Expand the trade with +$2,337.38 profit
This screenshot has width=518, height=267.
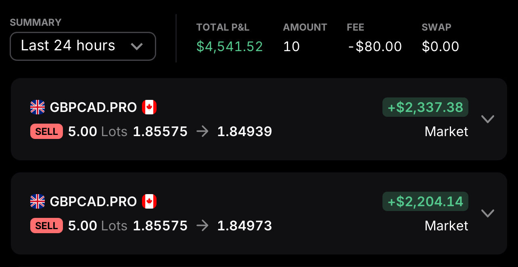tap(488, 119)
